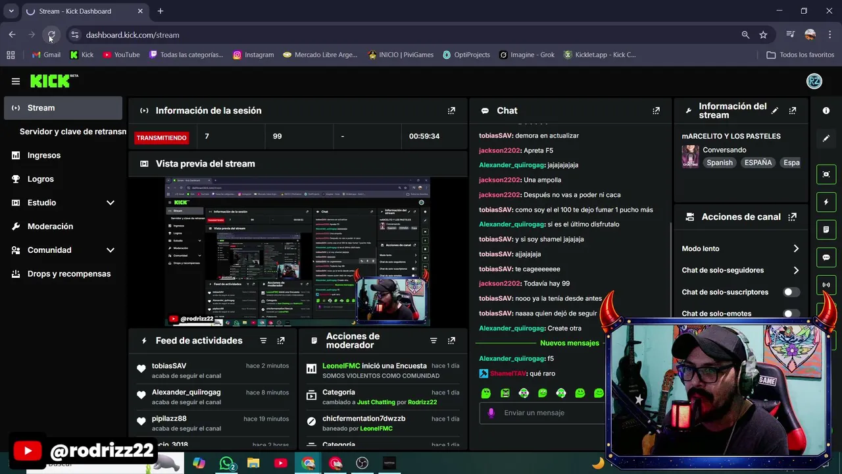Click the pencil icon in right rail
842x474 pixels.
point(826,138)
